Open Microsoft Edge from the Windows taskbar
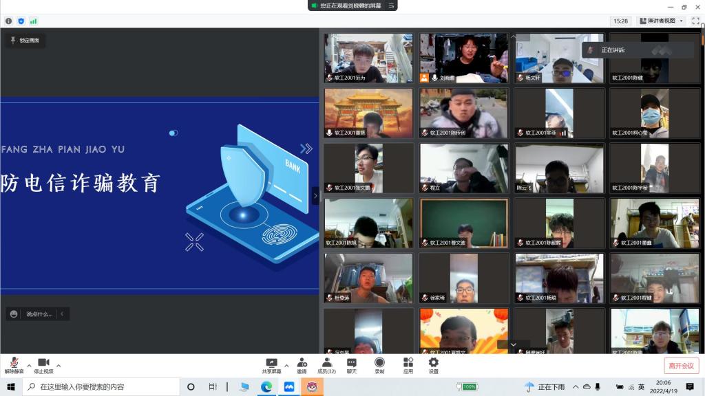Image resolution: width=705 pixels, height=396 pixels. coord(266,387)
